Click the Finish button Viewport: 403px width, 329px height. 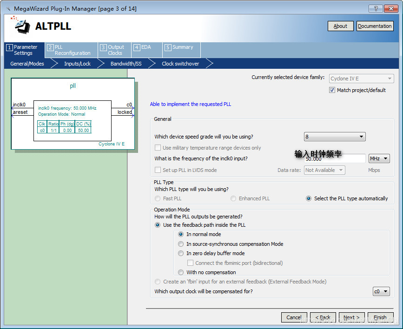point(380,317)
